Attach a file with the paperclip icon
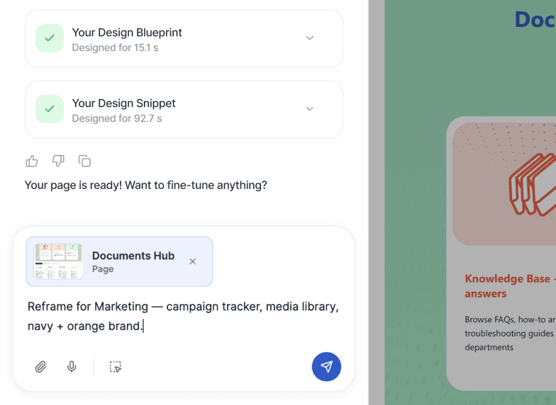 (x=41, y=367)
